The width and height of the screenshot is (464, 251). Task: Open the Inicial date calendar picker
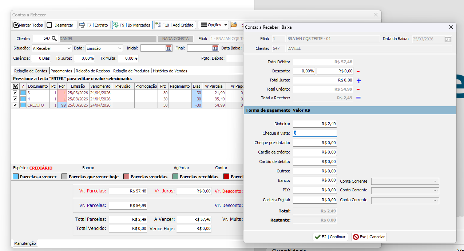point(168,48)
